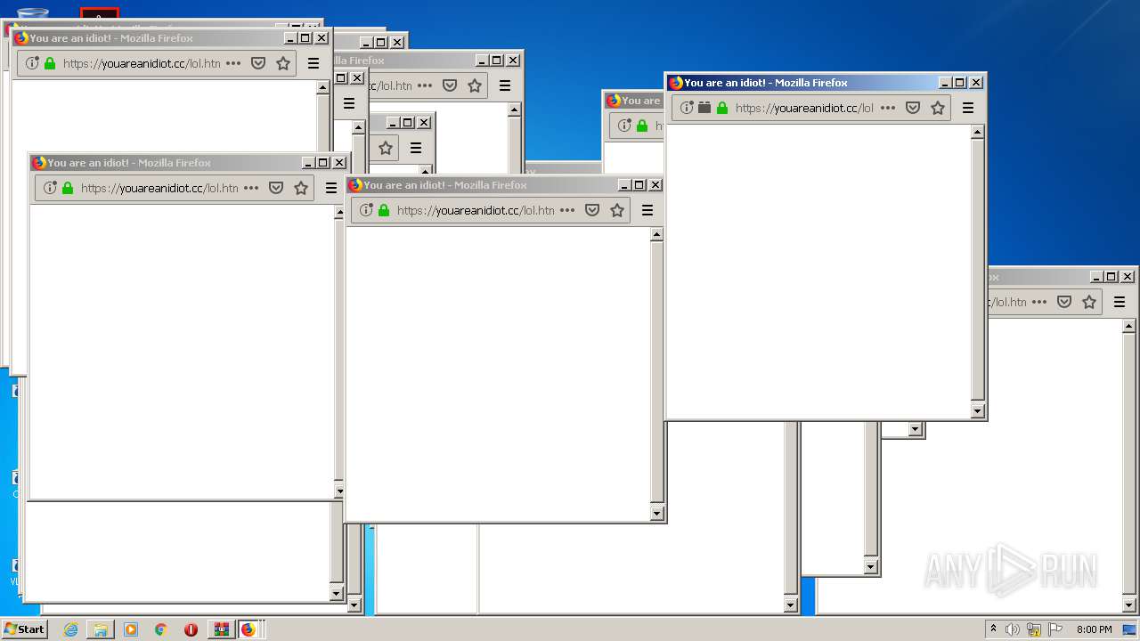This screenshot has height=641, width=1140.
Task: Click the Firefox taskbar button
Action: pyautogui.click(x=248, y=629)
